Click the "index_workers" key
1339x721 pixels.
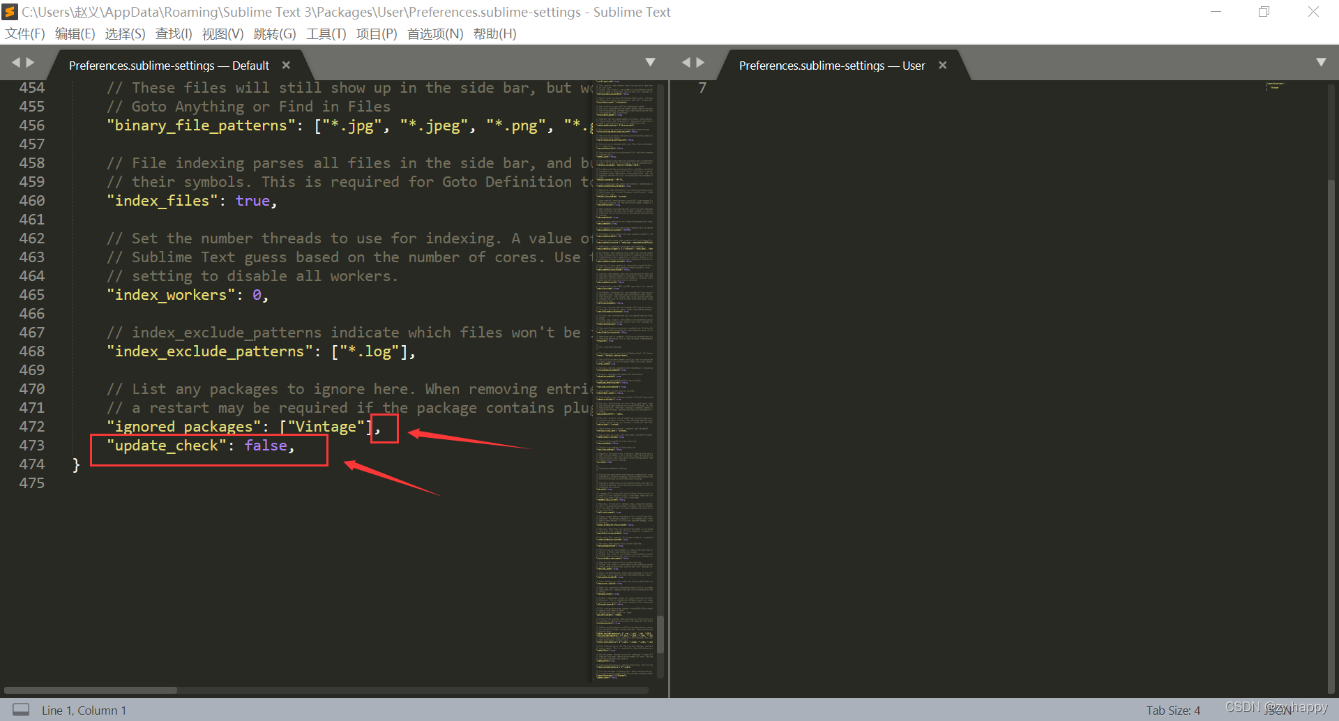[170, 295]
